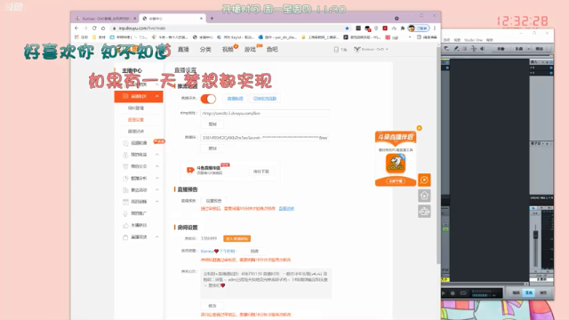Open the 鱼吧 navigation item
Viewport: 569px width, 320px height.
272,50
